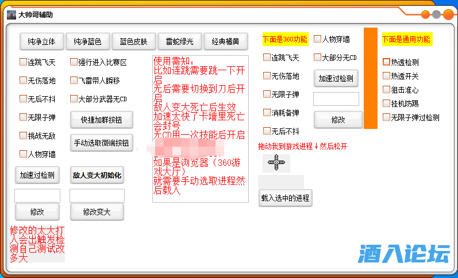Tick 人物穿墙 checkbox above 加速过检测 button
The width and height of the screenshot is (458, 278).
click(x=23, y=154)
